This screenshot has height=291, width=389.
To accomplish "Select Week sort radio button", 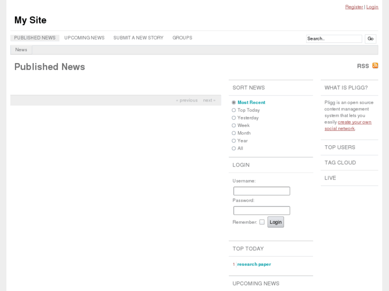I will click(234, 125).
